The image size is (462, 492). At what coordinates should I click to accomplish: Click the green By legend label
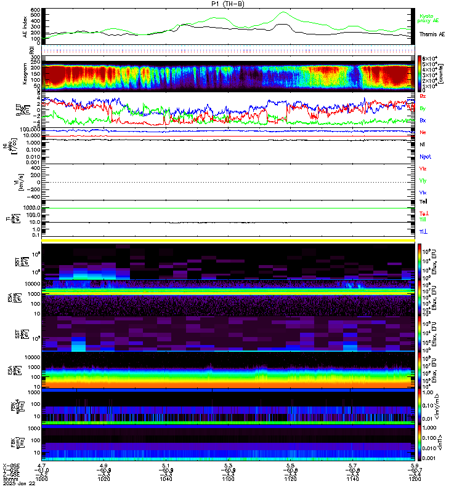pyautogui.click(x=423, y=108)
